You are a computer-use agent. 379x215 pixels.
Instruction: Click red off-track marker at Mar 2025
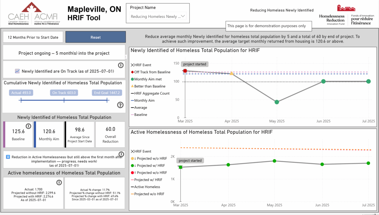[x=185, y=71]
